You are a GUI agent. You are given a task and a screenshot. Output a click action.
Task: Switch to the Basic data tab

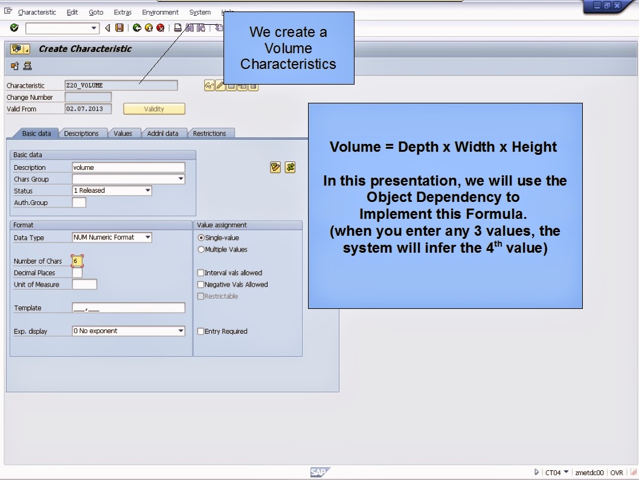[x=36, y=134]
